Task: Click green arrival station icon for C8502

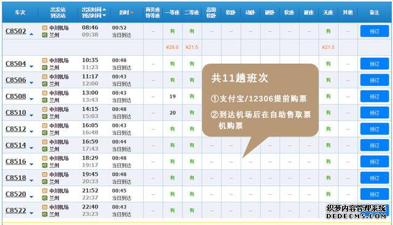Action: pyautogui.click(x=45, y=35)
